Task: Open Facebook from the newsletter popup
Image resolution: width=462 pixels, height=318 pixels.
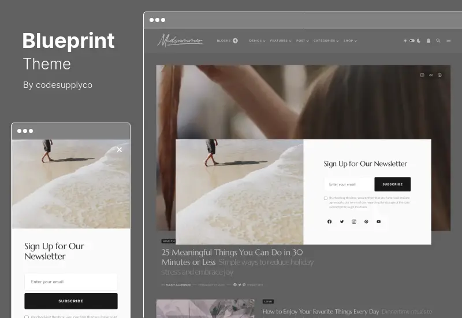Action: [x=329, y=221]
